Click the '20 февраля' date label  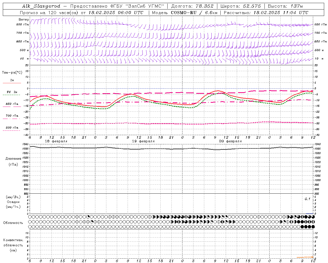[230, 141]
